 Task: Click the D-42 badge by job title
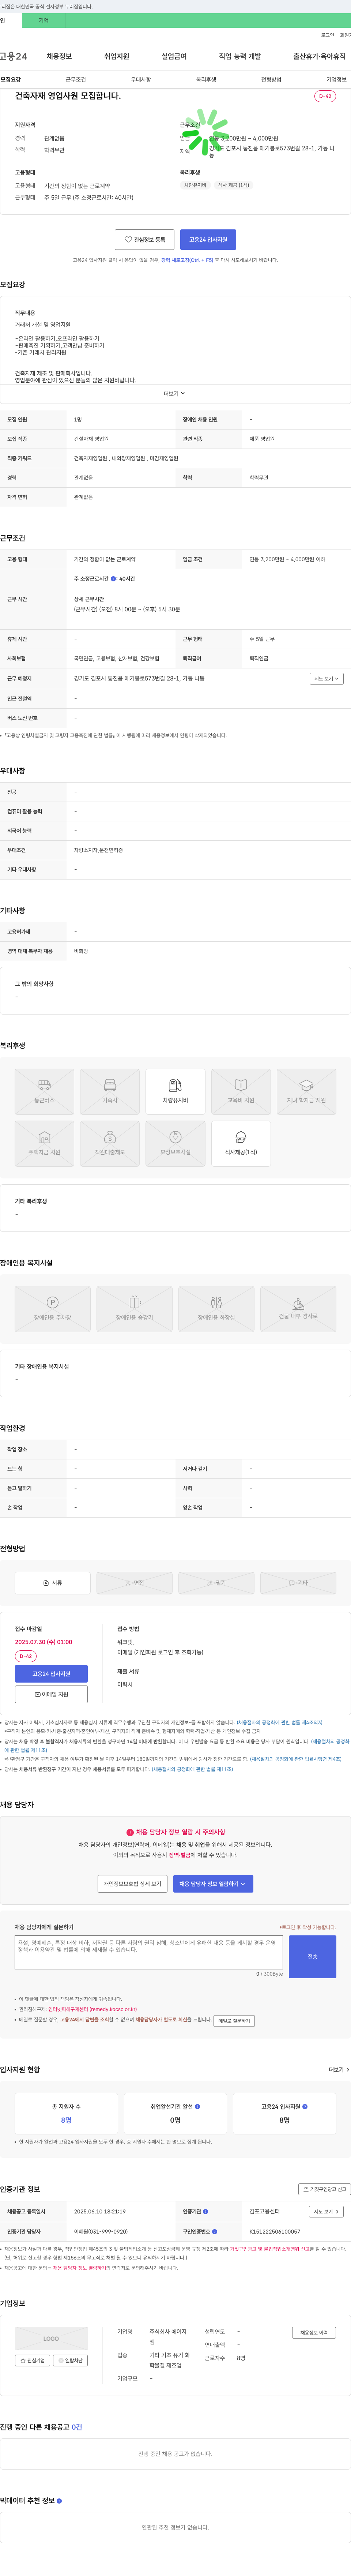point(325,96)
